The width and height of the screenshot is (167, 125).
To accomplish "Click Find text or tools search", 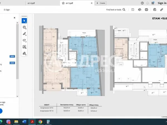I will coord(116,10).
